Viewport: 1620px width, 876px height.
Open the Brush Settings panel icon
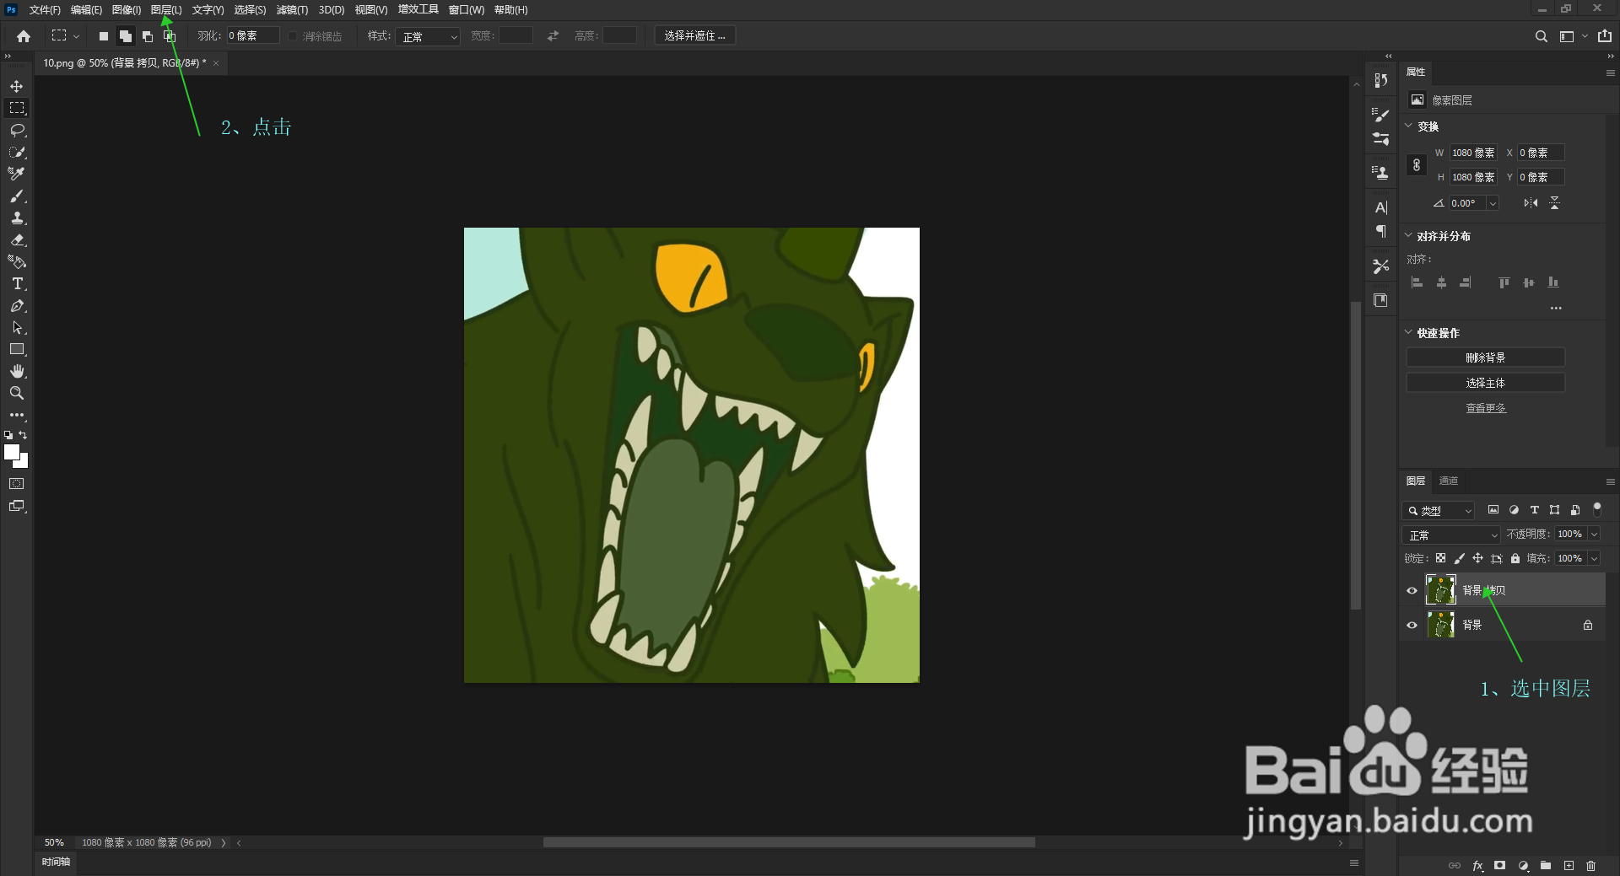1380,115
